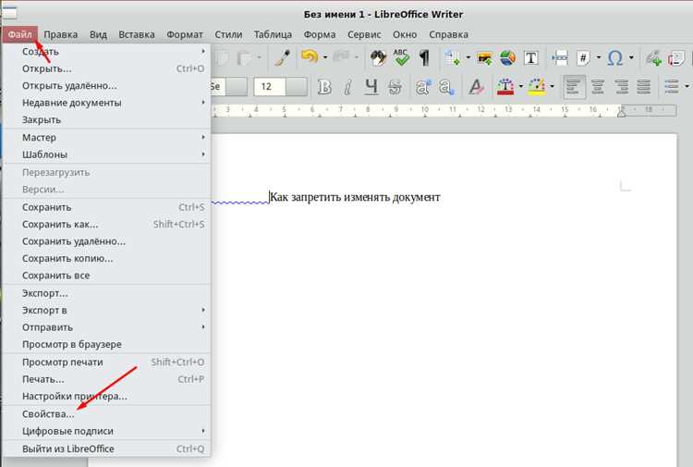Open the font size dropdown button
This screenshot has height=467, width=693.
click(296, 87)
